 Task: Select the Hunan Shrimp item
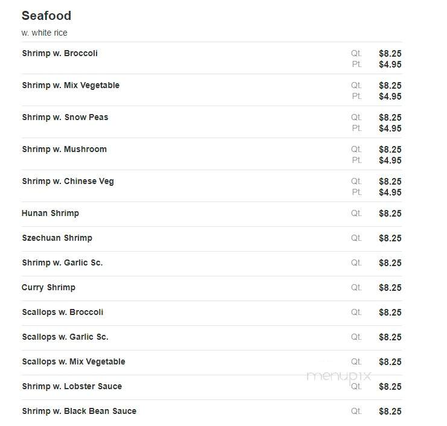point(50,213)
